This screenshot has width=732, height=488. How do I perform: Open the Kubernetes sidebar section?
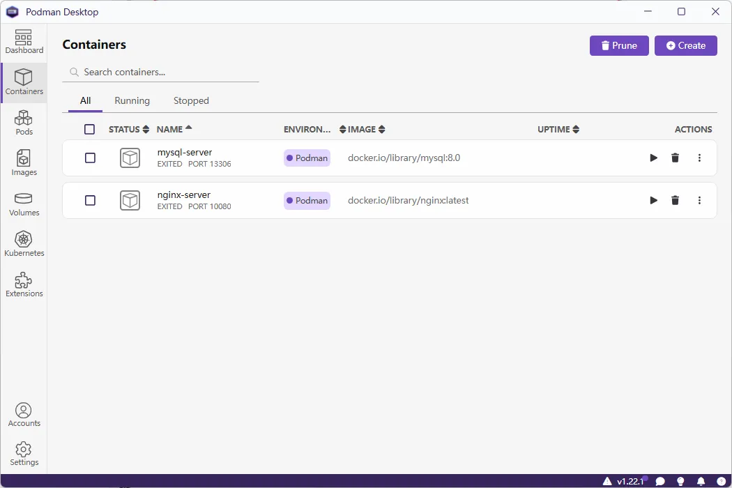tap(24, 244)
